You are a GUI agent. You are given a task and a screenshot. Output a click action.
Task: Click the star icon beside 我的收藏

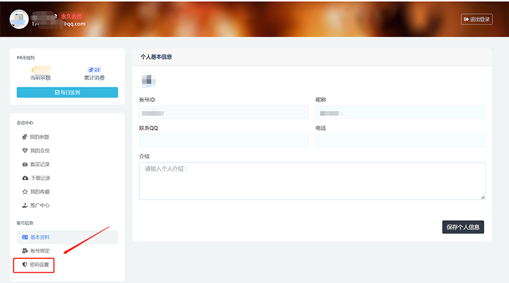[x=25, y=192]
